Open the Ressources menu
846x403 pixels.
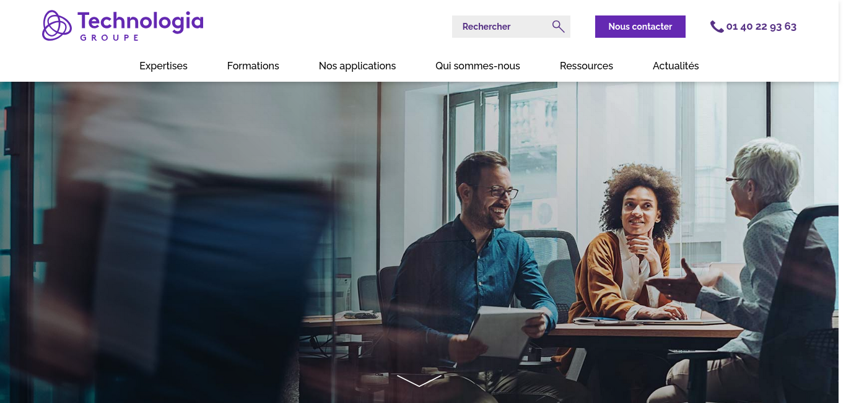587,66
